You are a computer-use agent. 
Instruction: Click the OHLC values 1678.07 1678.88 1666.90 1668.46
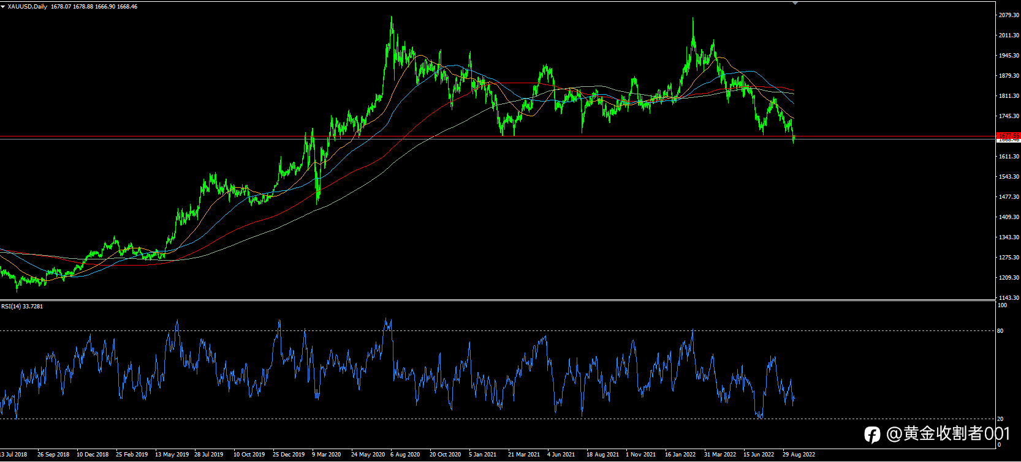tap(94, 7)
